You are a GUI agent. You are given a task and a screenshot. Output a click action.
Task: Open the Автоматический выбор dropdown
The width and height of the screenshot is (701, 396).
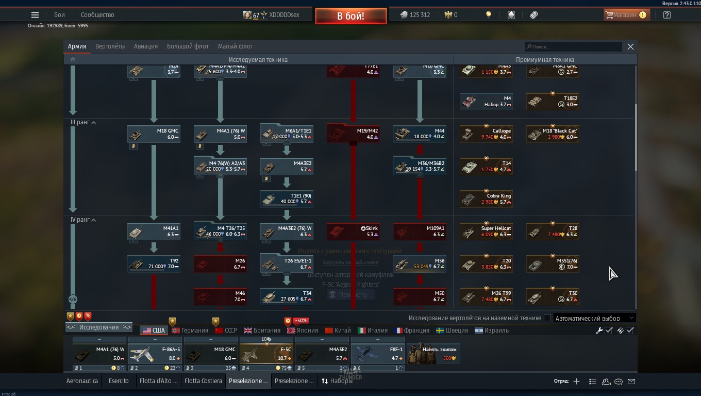tap(594, 318)
